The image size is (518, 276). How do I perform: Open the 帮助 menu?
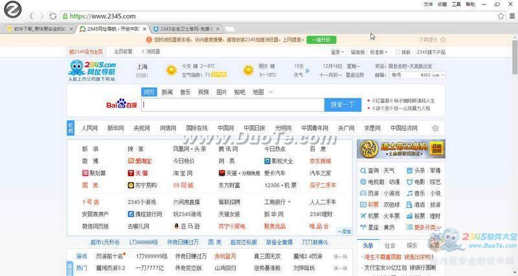pyautogui.click(x=470, y=5)
